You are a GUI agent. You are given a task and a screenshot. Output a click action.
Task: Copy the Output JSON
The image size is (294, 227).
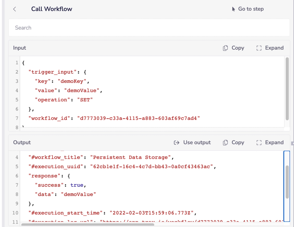tap(234, 143)
